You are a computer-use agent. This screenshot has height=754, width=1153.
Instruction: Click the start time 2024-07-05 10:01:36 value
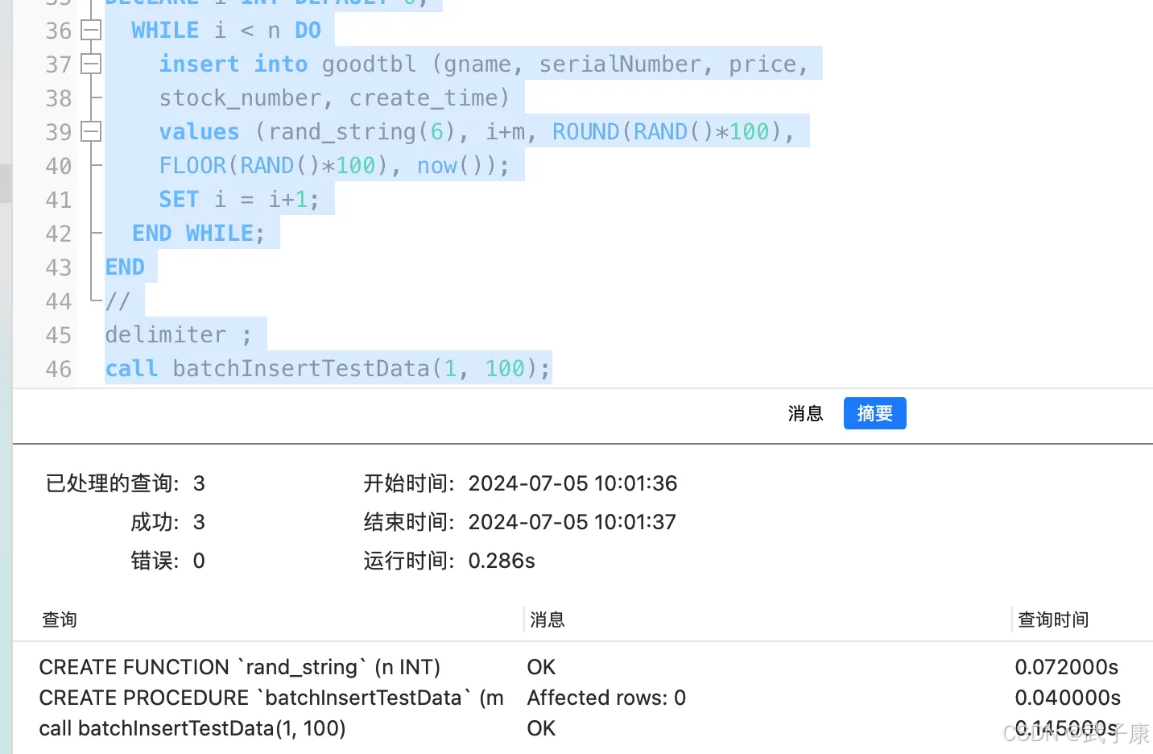click(572, 483)
